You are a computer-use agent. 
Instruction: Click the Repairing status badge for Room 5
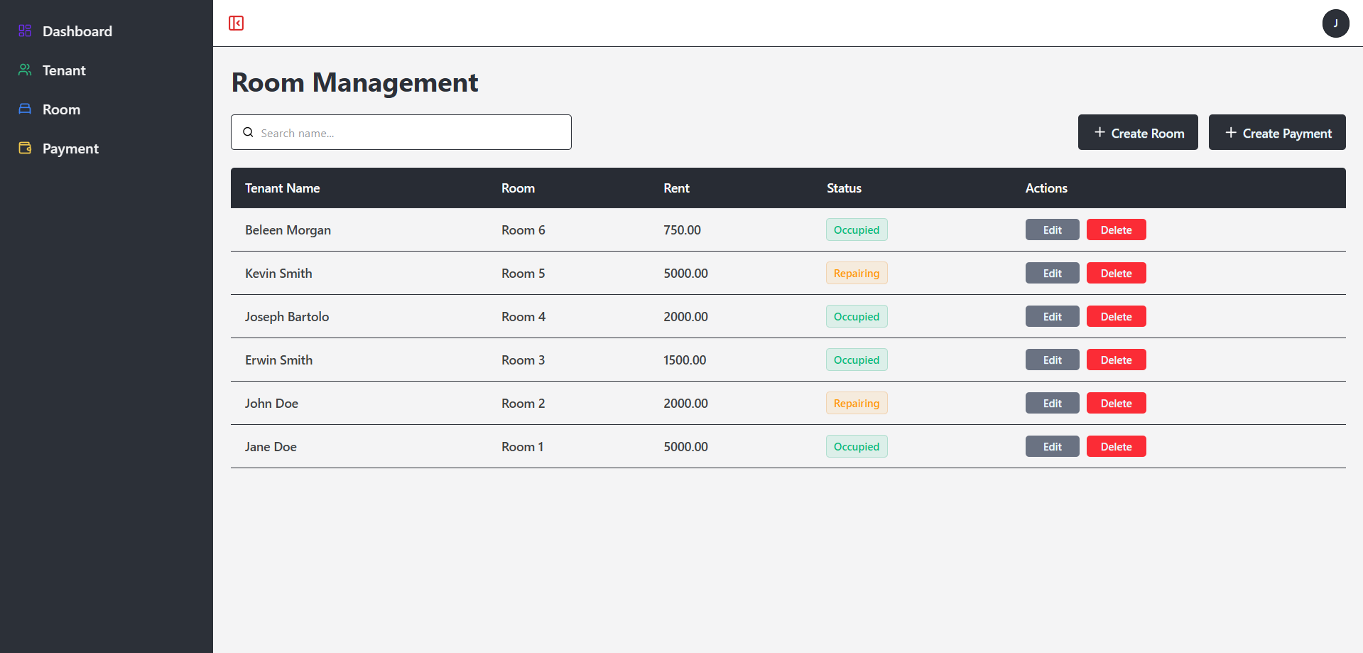coord(857,273)
